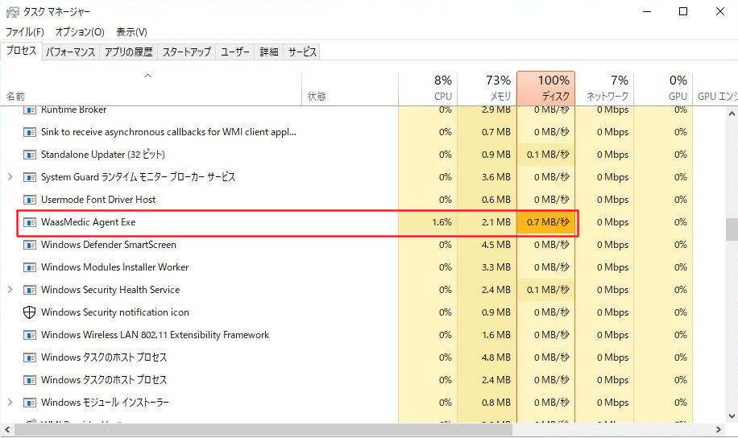This screenshot has width=738, height=438.
Task: Maximize the Task Manager window
Action: click(683, 11)
